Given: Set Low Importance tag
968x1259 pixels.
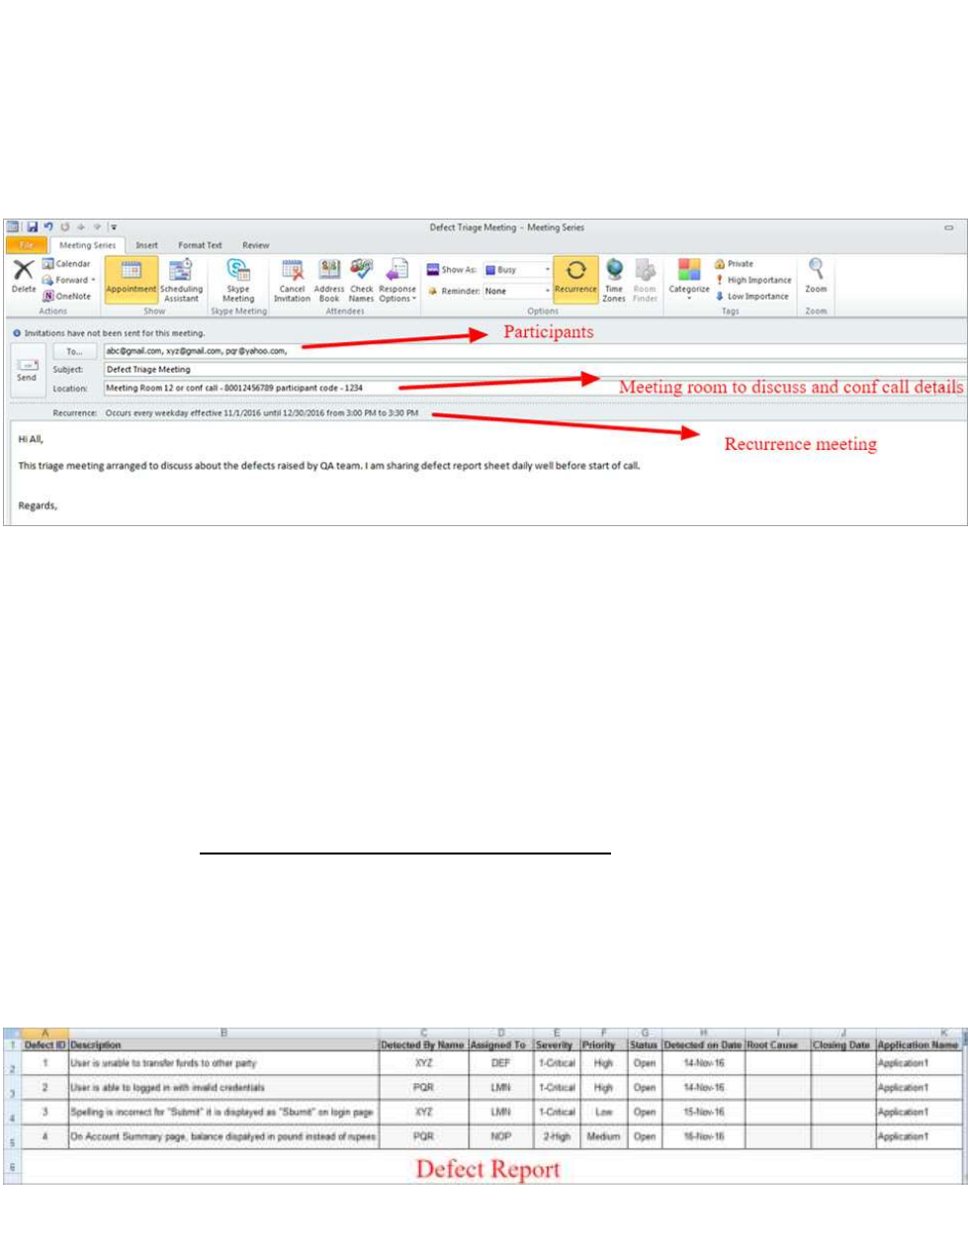Looking at the screenshot, I should pyautogui.click(x=752, y=296).
